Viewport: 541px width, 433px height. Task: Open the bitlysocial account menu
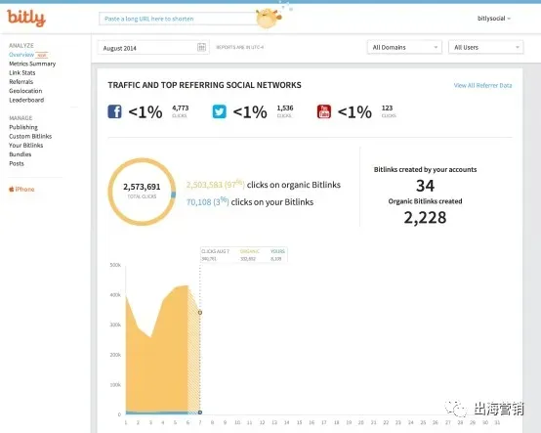[x=494, y=19]
